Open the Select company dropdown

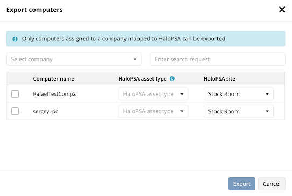click(x=74, y=59)
